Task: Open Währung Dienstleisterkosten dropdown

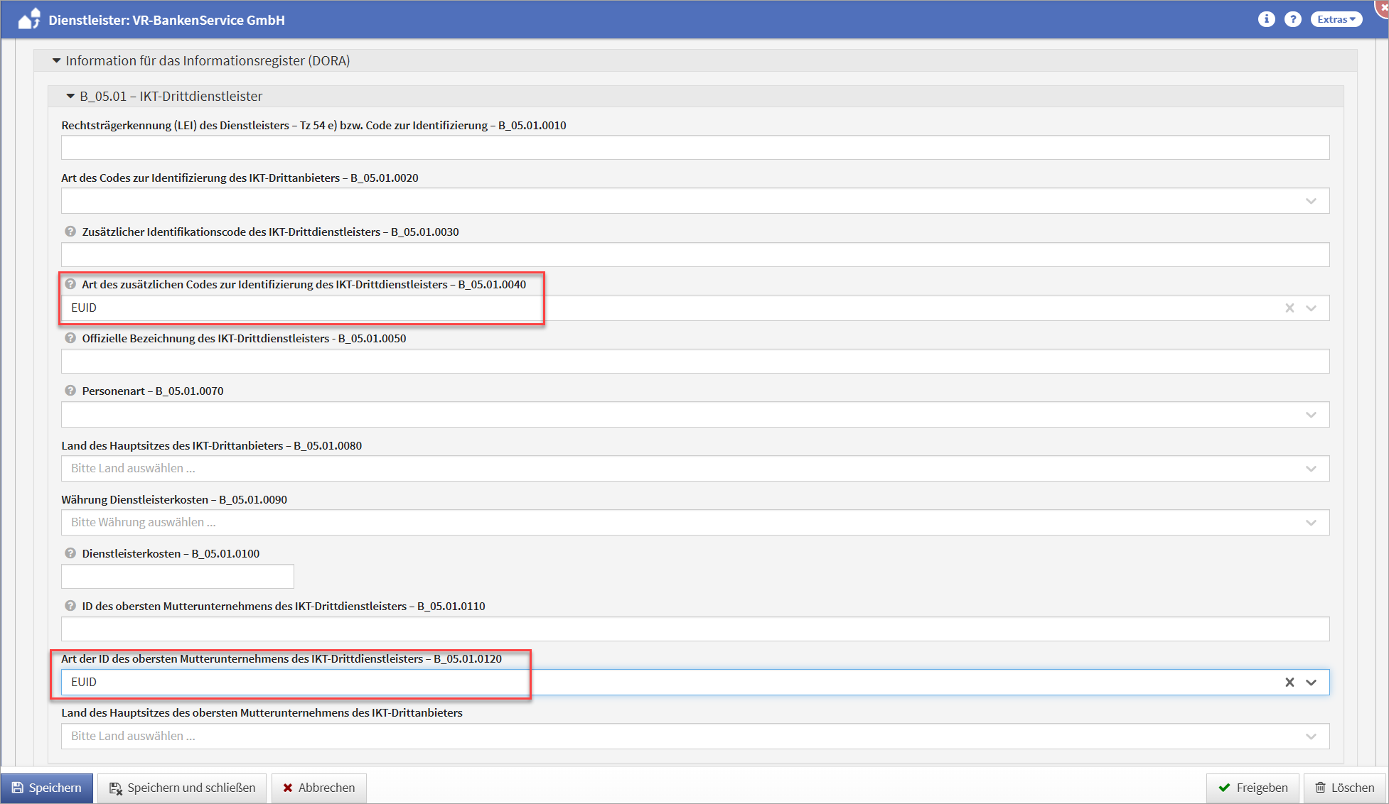Action: (1311, 523)
